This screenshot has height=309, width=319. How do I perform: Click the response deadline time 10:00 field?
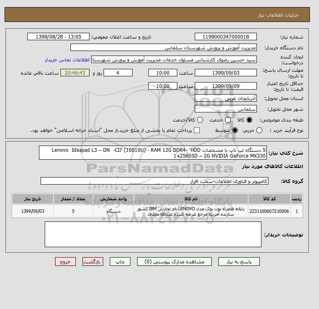click(x=163, y=73)
